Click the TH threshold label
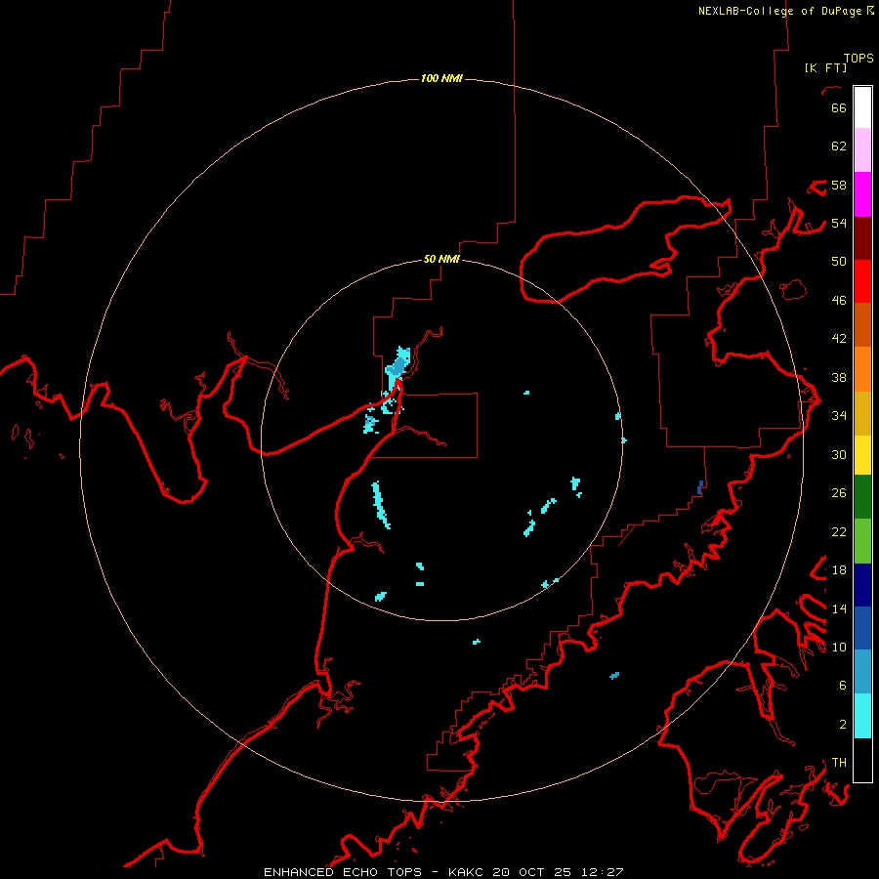Viewport: 879px width, 879px height. [x=839, y=763]
